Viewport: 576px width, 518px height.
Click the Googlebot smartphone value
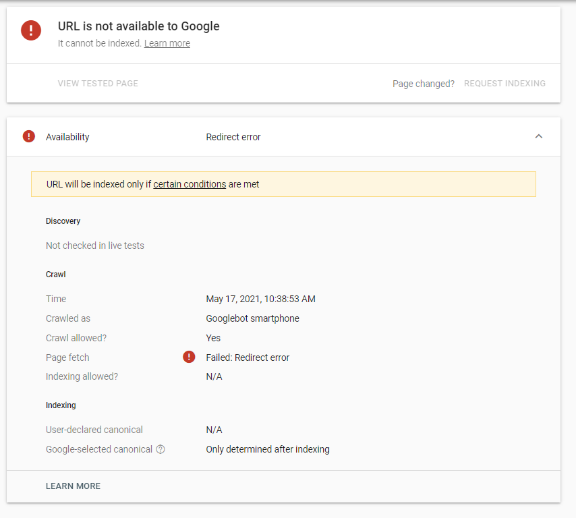(252, 318)
